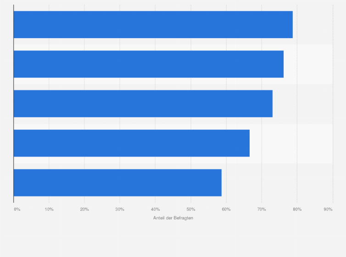Click the white row band right of fourth bar
This screenshot has height=257, width=346.
click(x=291, y=143)
